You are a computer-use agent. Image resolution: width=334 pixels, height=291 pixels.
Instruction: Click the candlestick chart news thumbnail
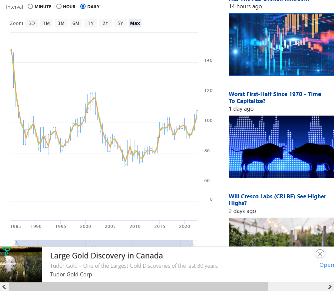(x=281, y=45)
